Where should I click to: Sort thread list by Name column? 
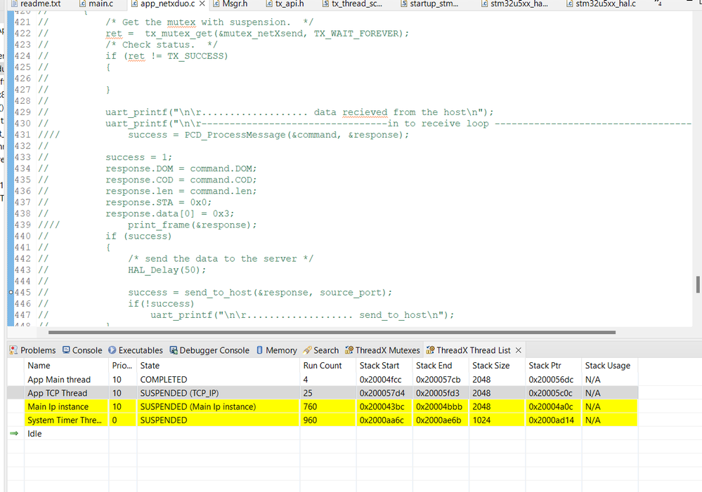click(x=66, y=366)
